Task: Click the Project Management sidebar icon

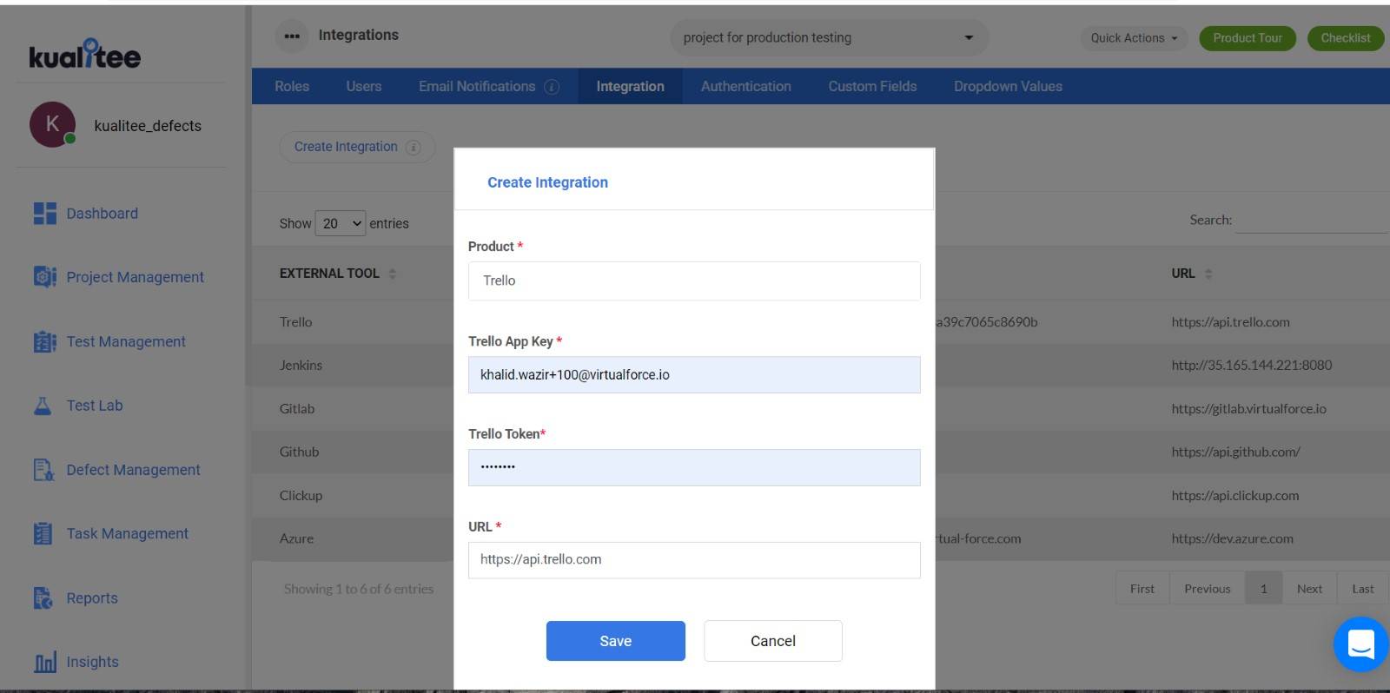Action: click(x=44, y=276)
